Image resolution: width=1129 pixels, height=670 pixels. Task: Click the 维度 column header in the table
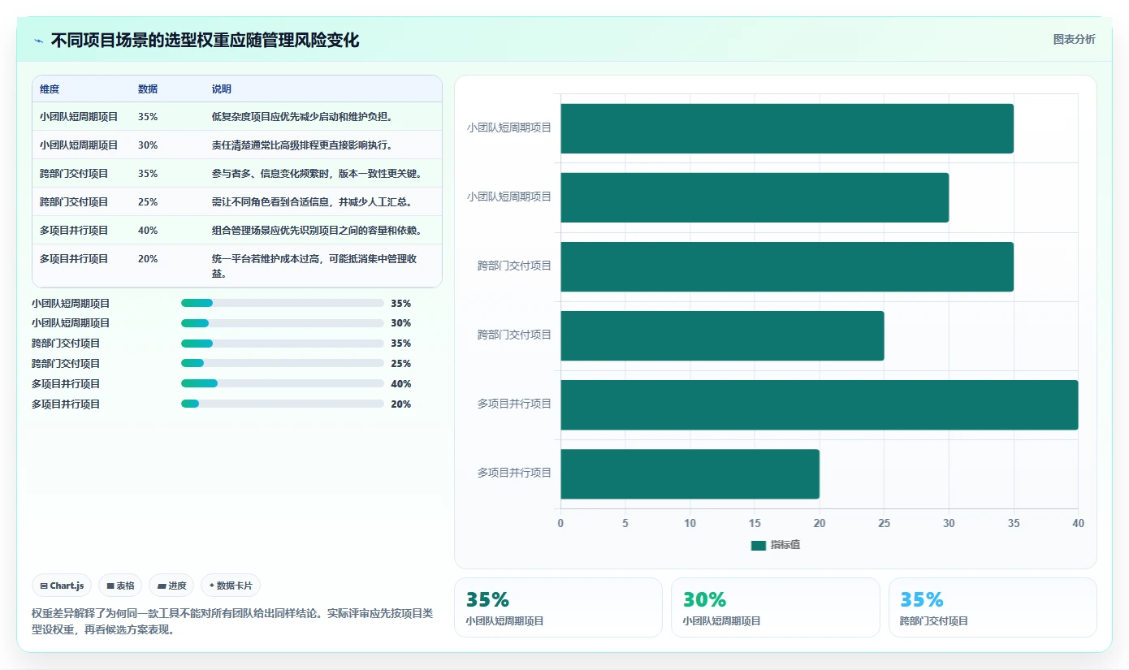(x=50, y=89)
